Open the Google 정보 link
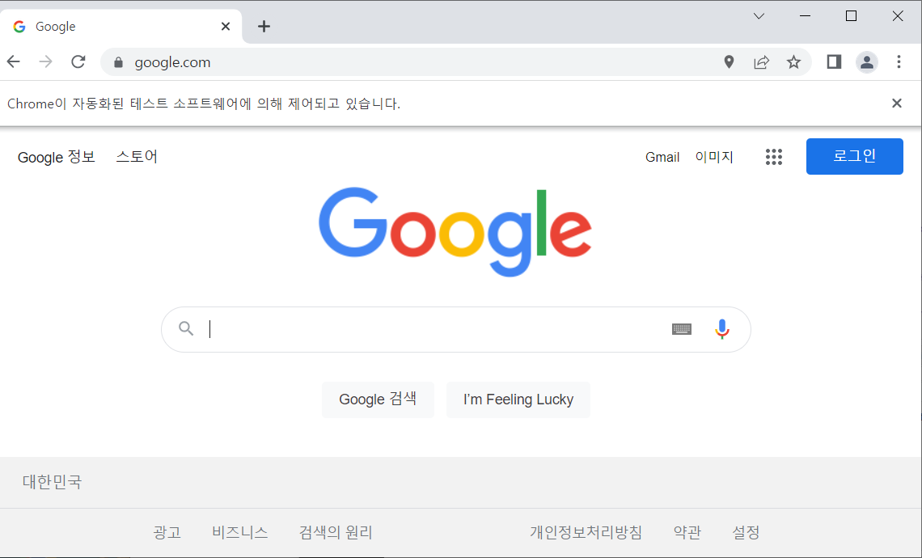 [x=57, y=157]
